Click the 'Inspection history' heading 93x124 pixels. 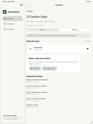point(35,76)
